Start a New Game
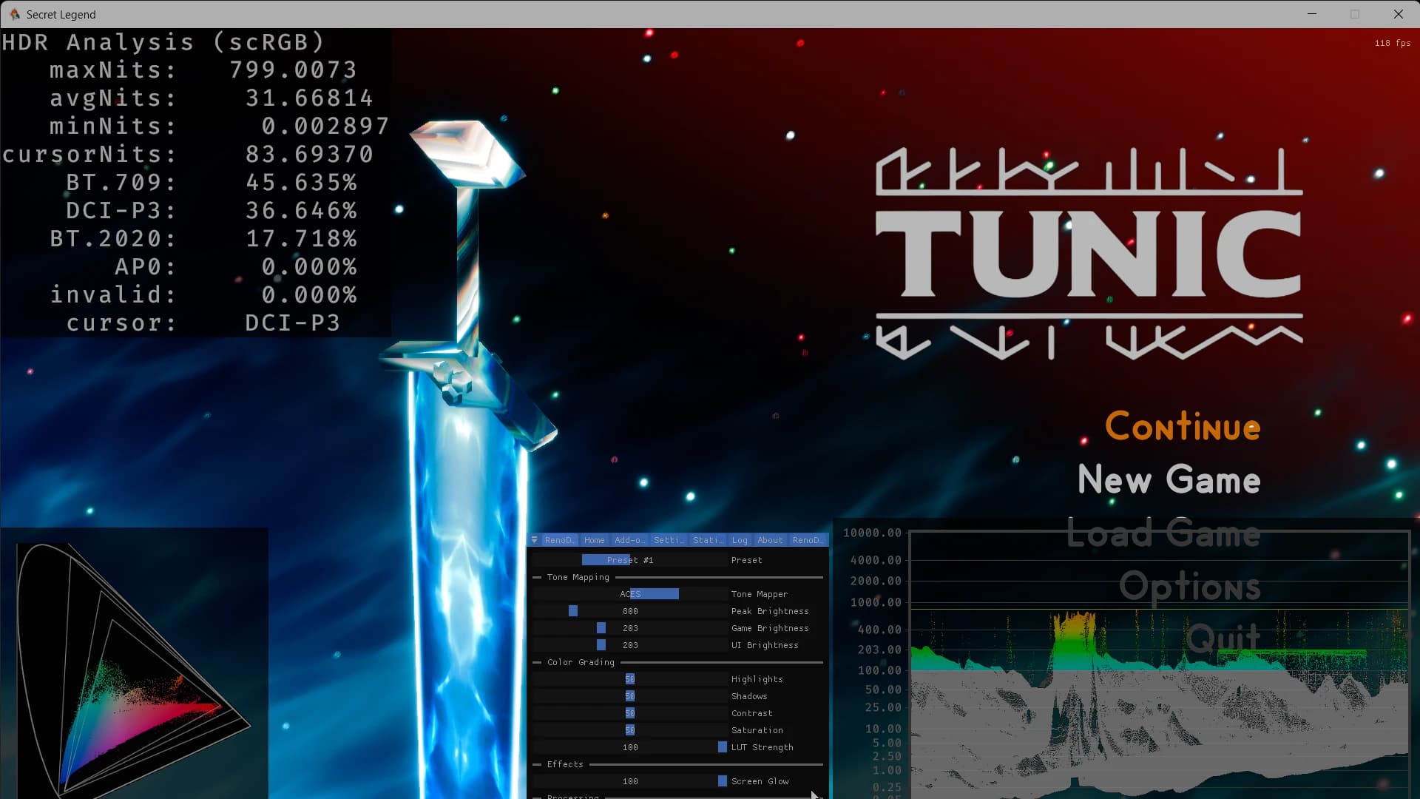 pyautogui.click(x=1169, y=479)
